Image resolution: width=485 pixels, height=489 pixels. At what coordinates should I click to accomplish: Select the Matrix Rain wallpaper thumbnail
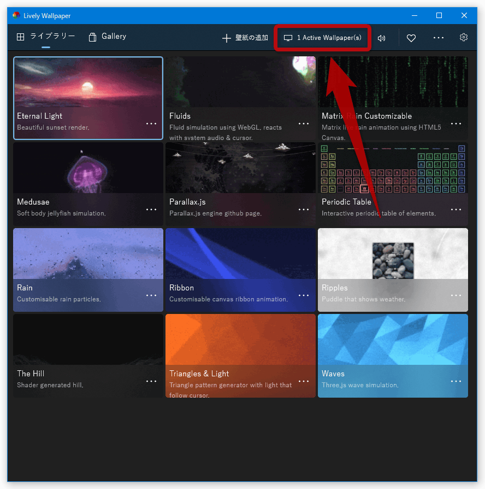pos(393,81)
